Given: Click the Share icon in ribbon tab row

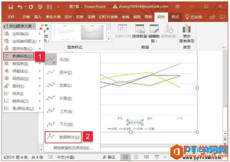Looking at the screenshot, I should tap(212, 17).
